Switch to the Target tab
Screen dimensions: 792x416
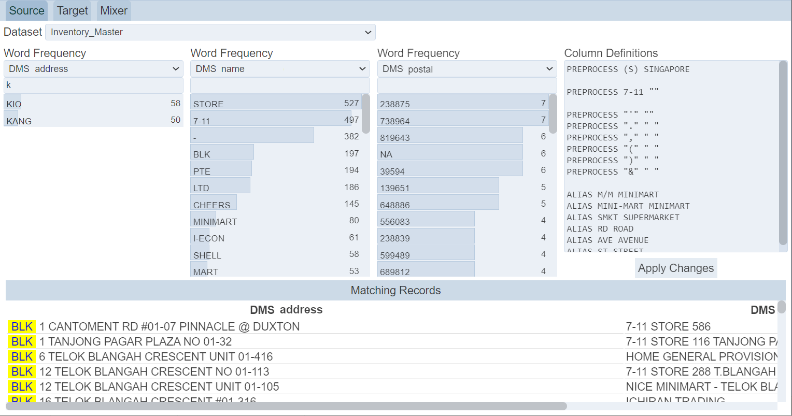72,10
